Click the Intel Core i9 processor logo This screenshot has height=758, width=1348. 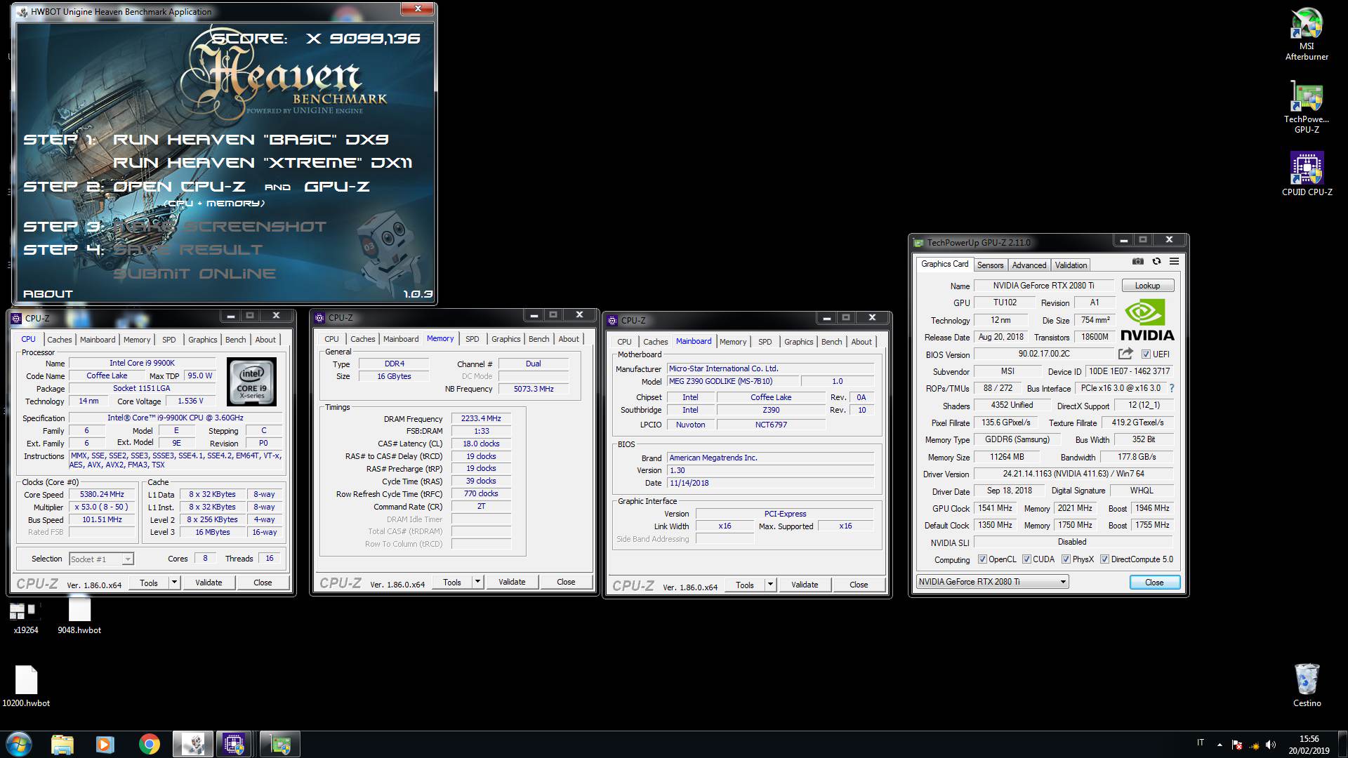(251, 382)
